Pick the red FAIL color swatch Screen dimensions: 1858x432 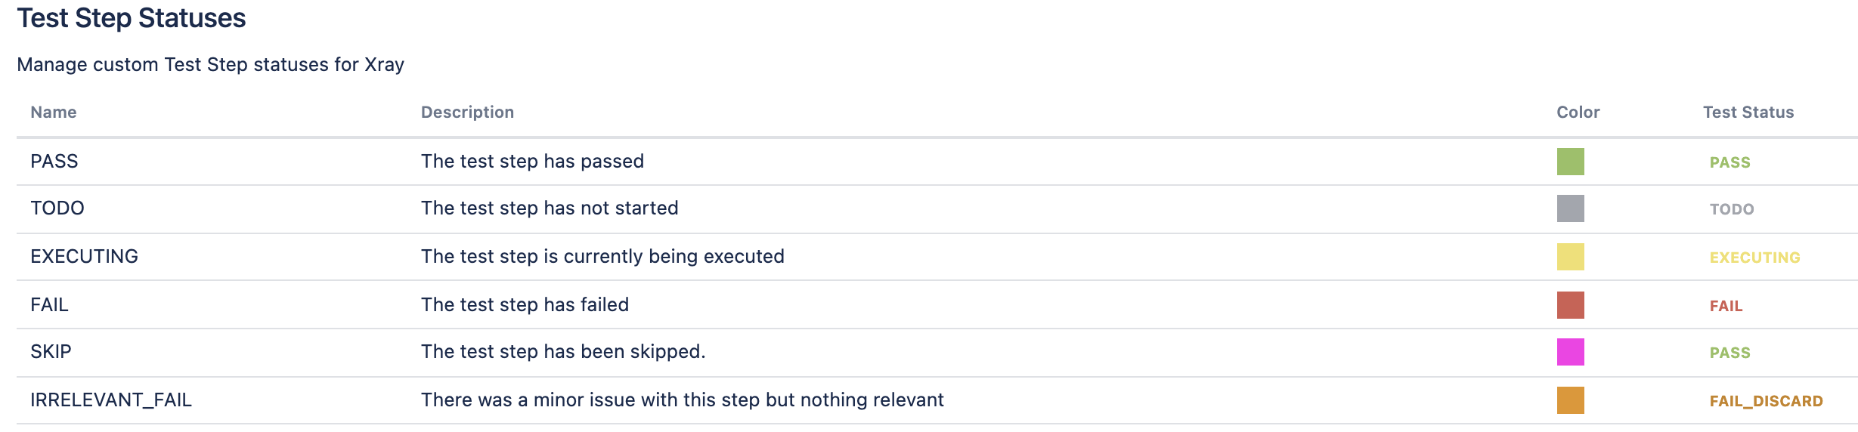(1570, 305)
